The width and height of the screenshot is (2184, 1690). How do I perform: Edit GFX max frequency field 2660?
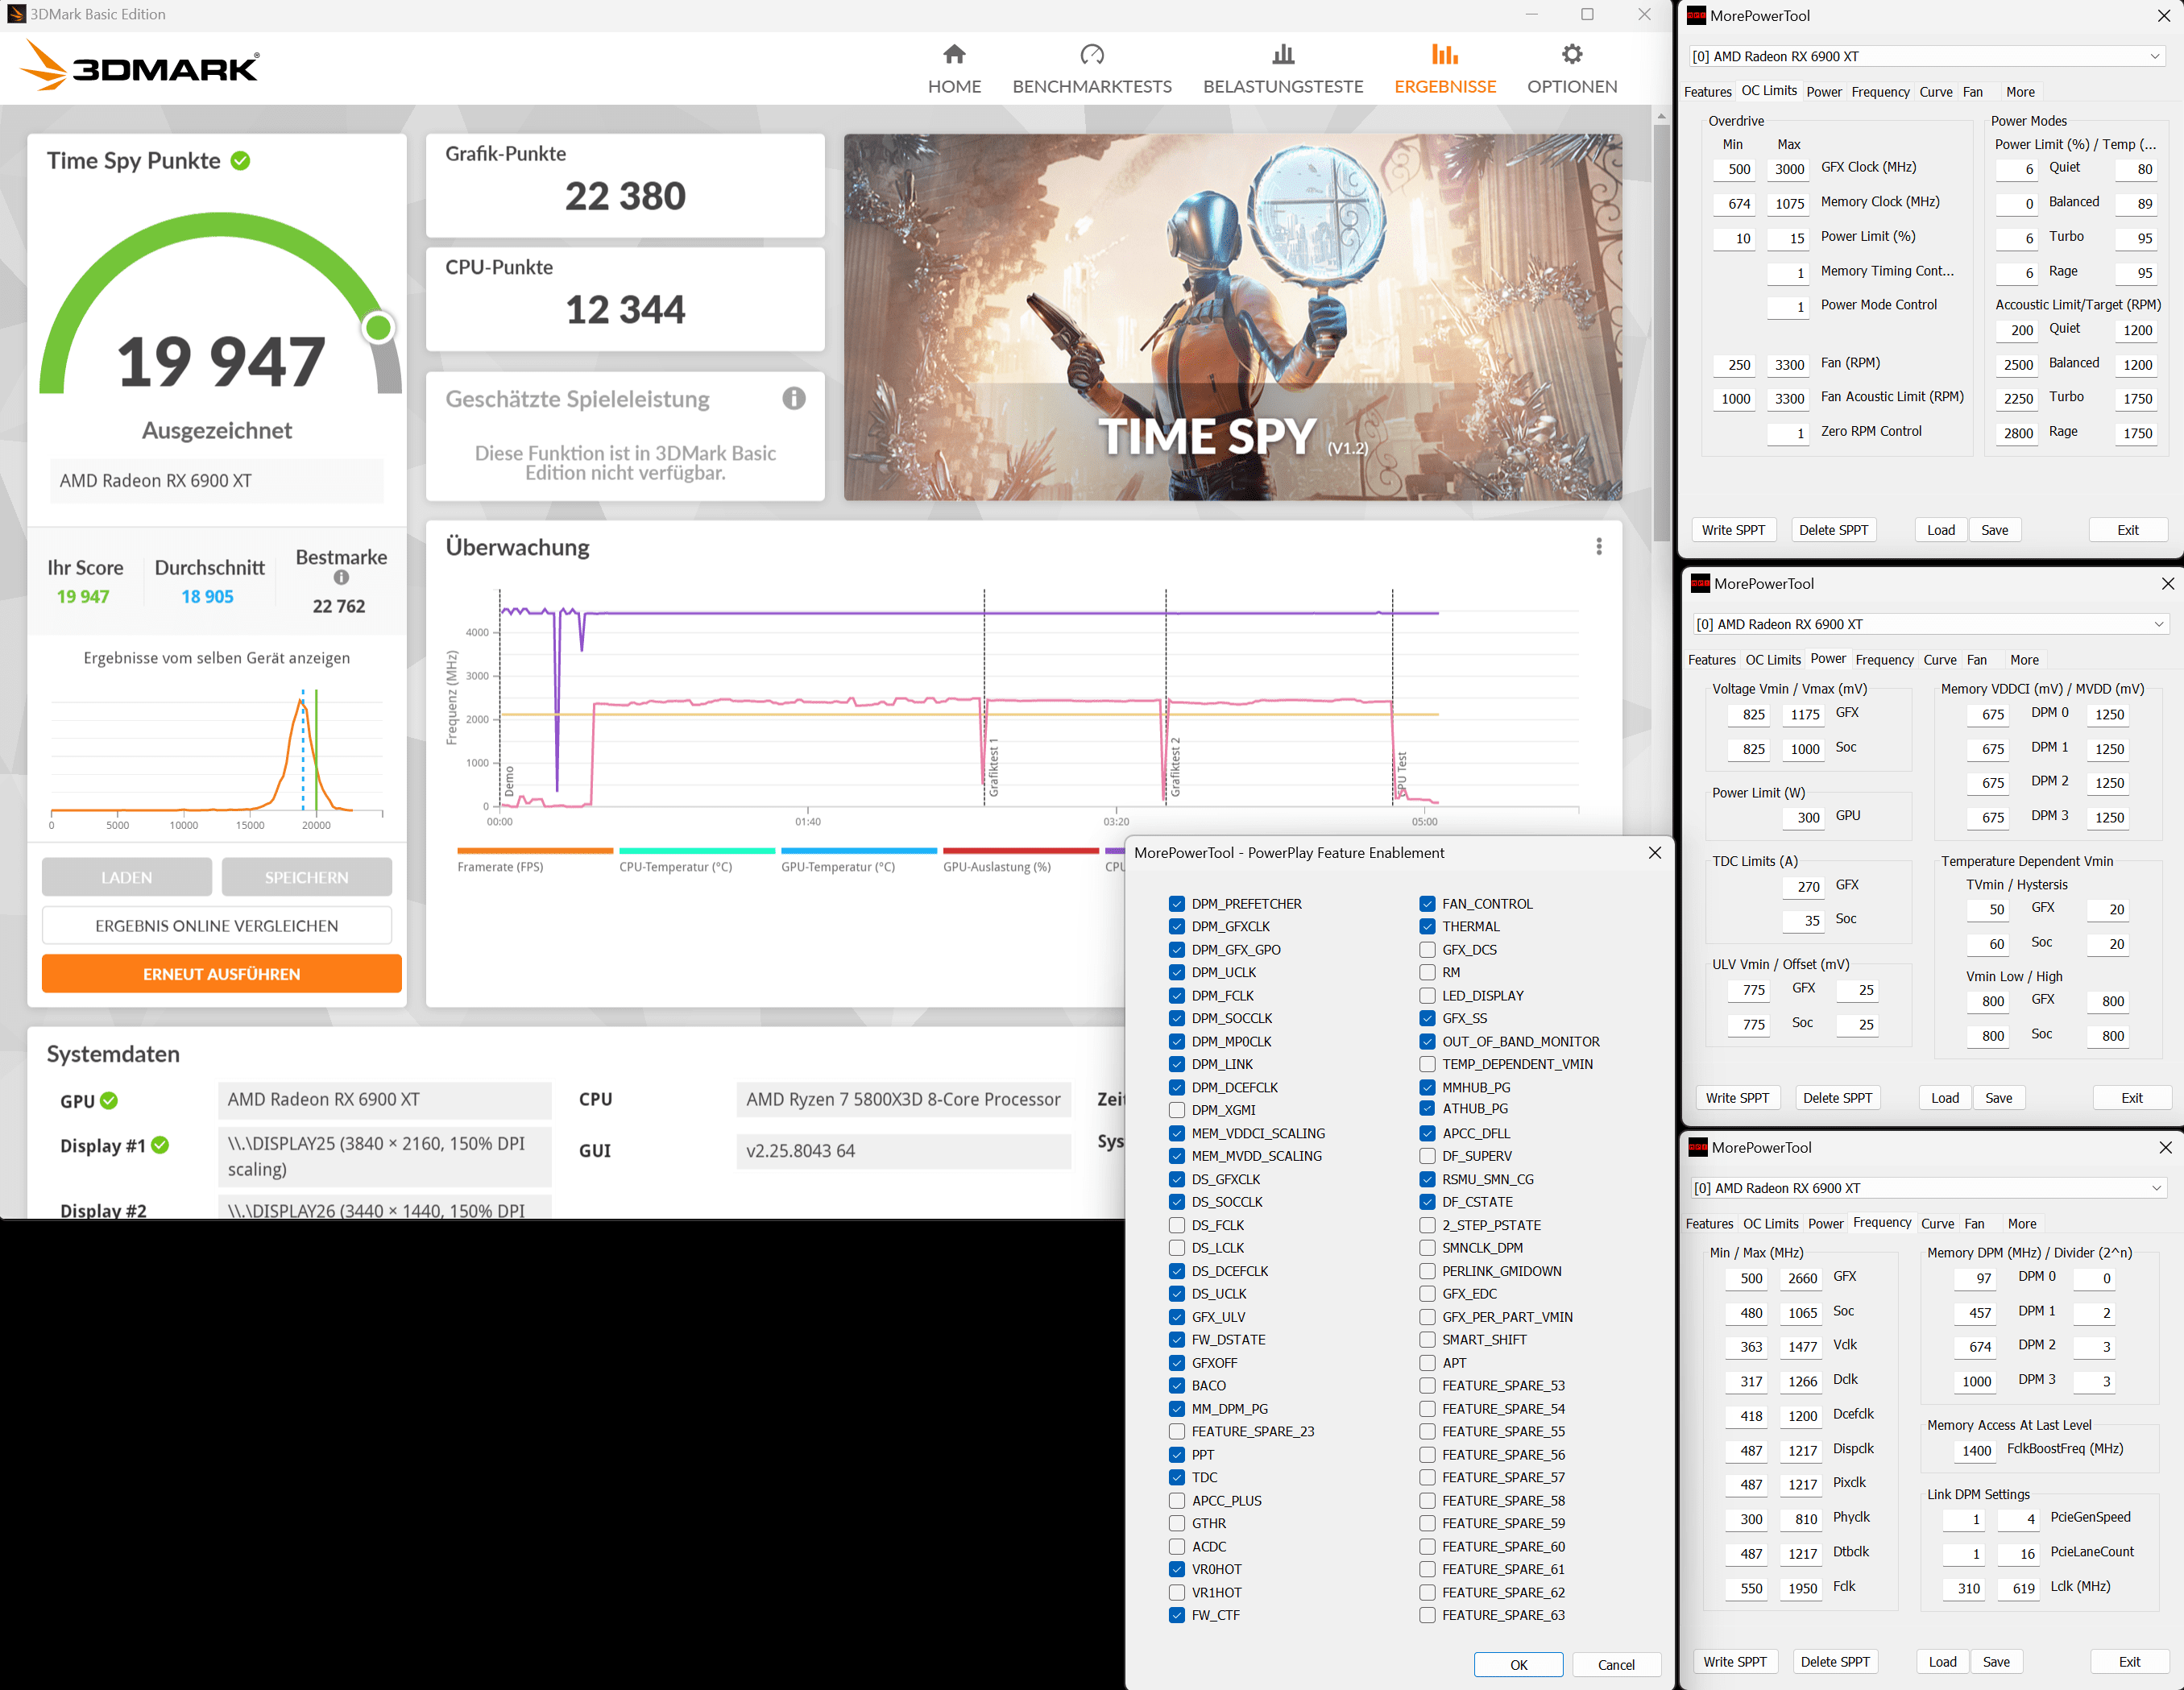(1800, 1278)
